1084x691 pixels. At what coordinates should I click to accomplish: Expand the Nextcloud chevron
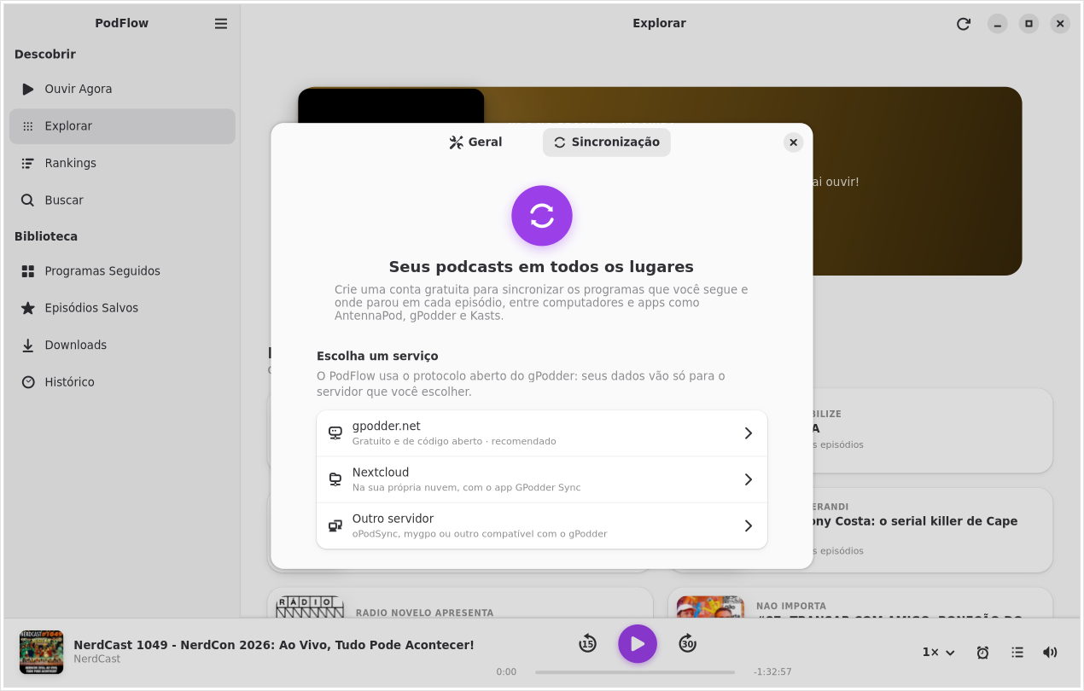[x=749, y=479]
